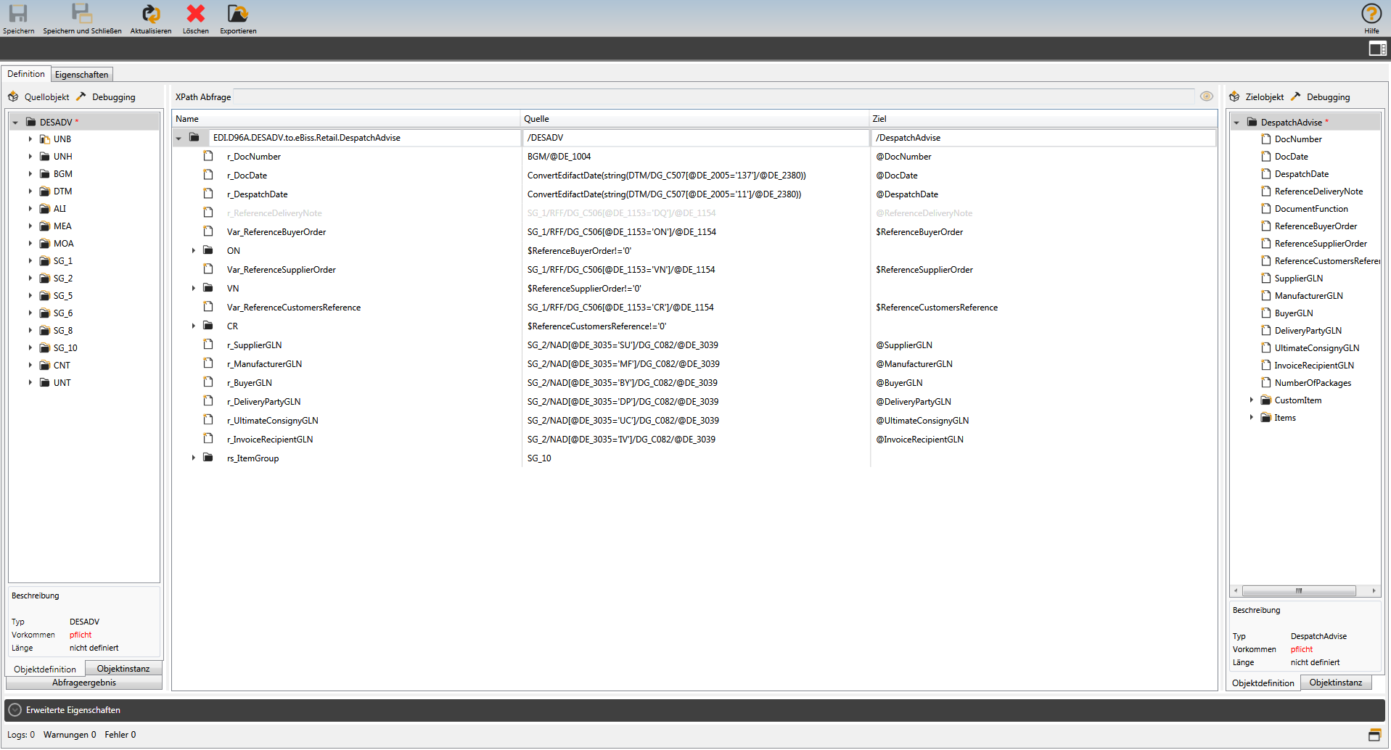Click the panel layout icon top right
This screenshot has height=750, width=1391.
pyautogui.click(x=1376, y=49)
